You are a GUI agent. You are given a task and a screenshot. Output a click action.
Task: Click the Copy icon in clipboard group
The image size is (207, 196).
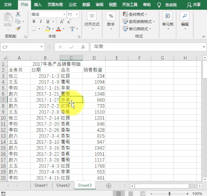point(18,21)
